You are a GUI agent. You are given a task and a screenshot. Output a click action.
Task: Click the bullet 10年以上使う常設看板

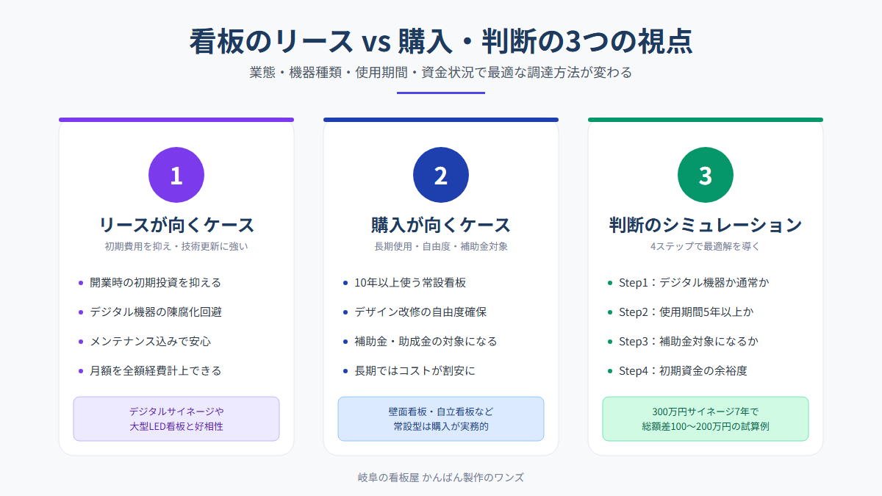pyautogui.click(x=410, y=282)
